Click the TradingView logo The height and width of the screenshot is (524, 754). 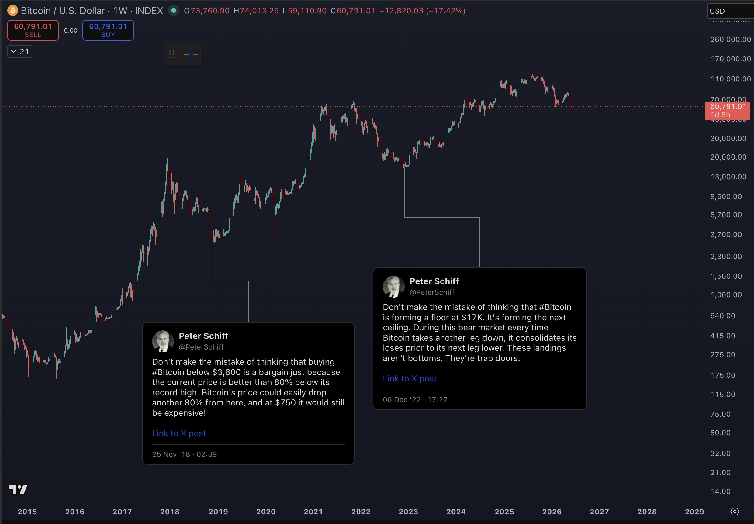coord(18,490)
